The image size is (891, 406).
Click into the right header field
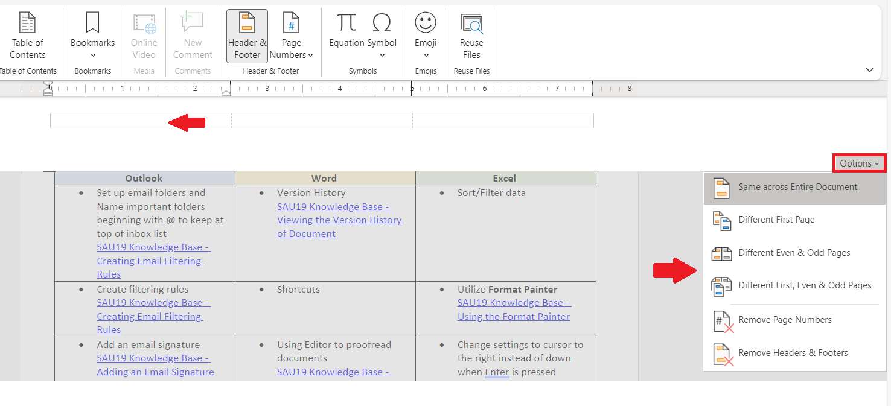[x=503, y=121]
